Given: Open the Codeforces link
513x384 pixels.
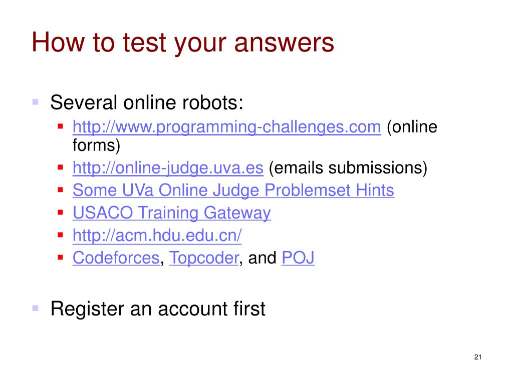Looking at the screenshot, I should tap(116, 258).
